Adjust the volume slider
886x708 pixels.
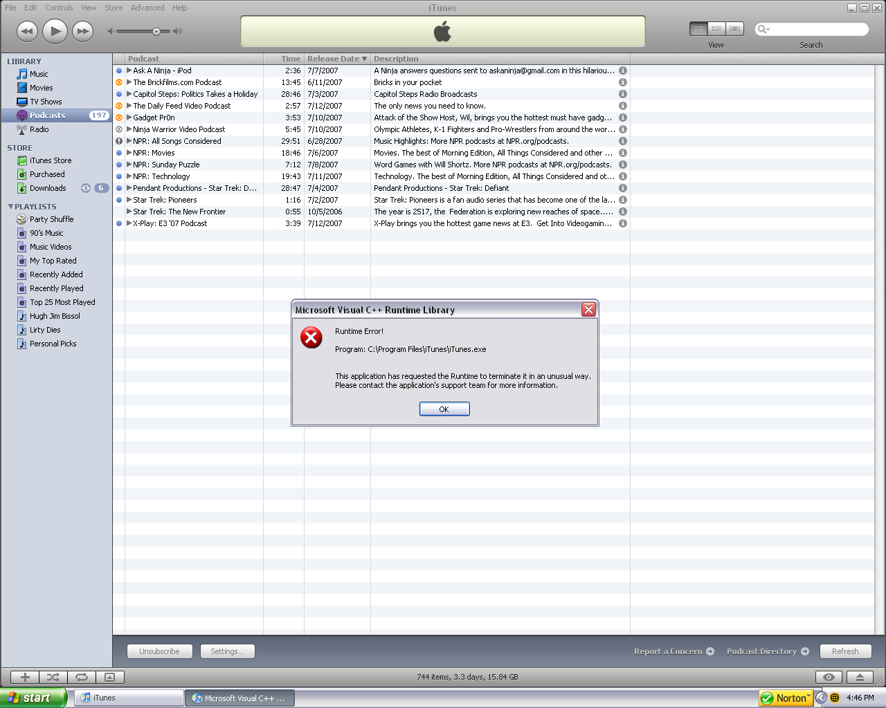click(158, 30)
